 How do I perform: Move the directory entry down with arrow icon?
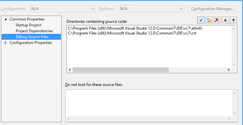(225, 20)
